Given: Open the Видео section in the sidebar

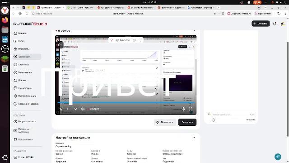Looking at the screenshot, I should [x=19, y=41].
